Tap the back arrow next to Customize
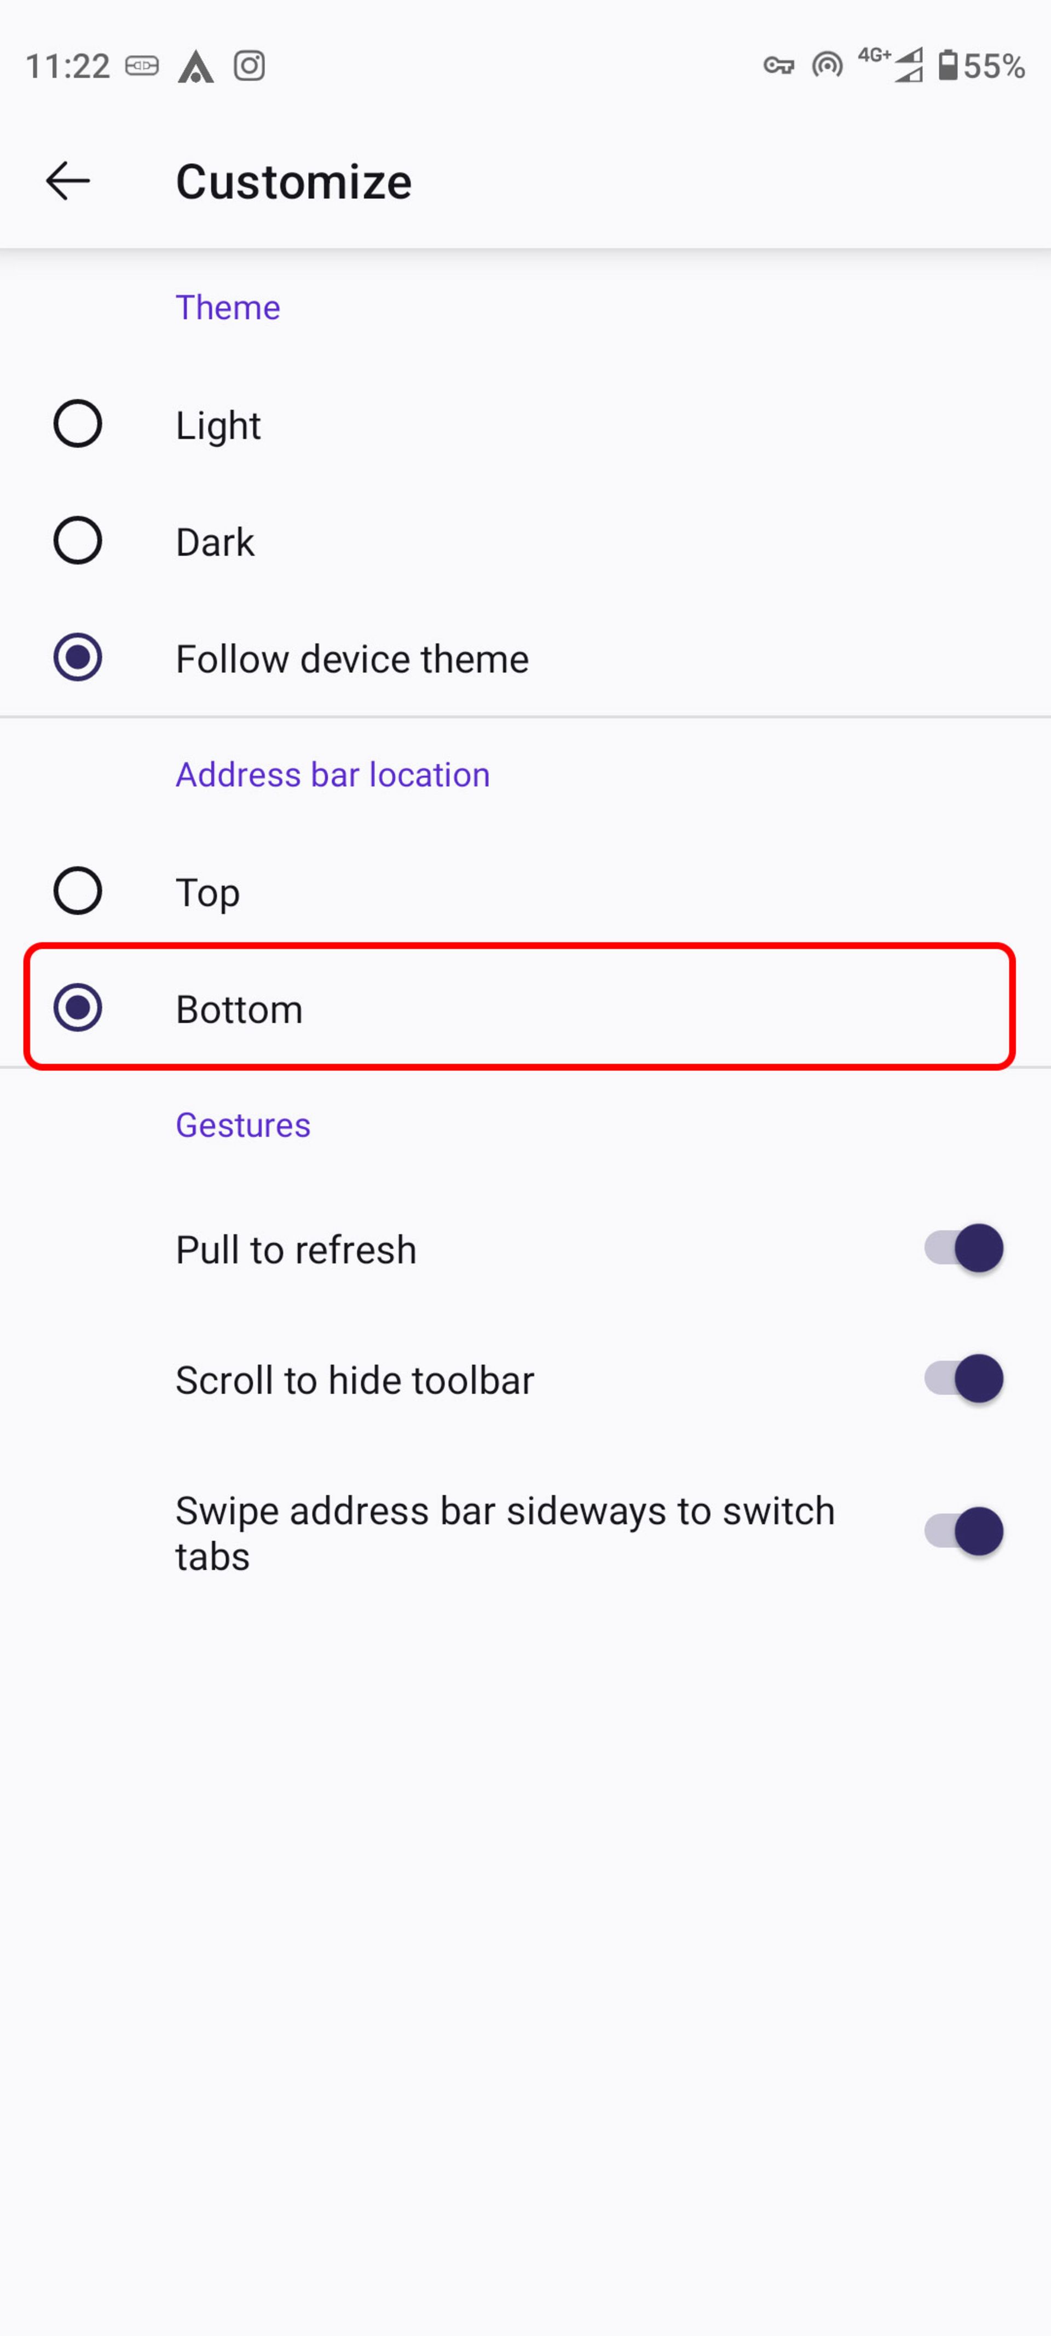1051x2336 pixels. [68, 181]
